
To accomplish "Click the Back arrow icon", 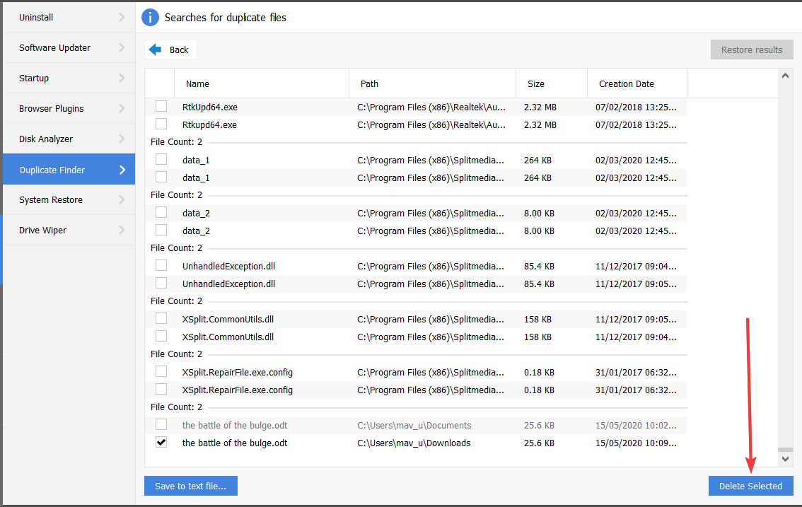I will [x=155, y=49].
